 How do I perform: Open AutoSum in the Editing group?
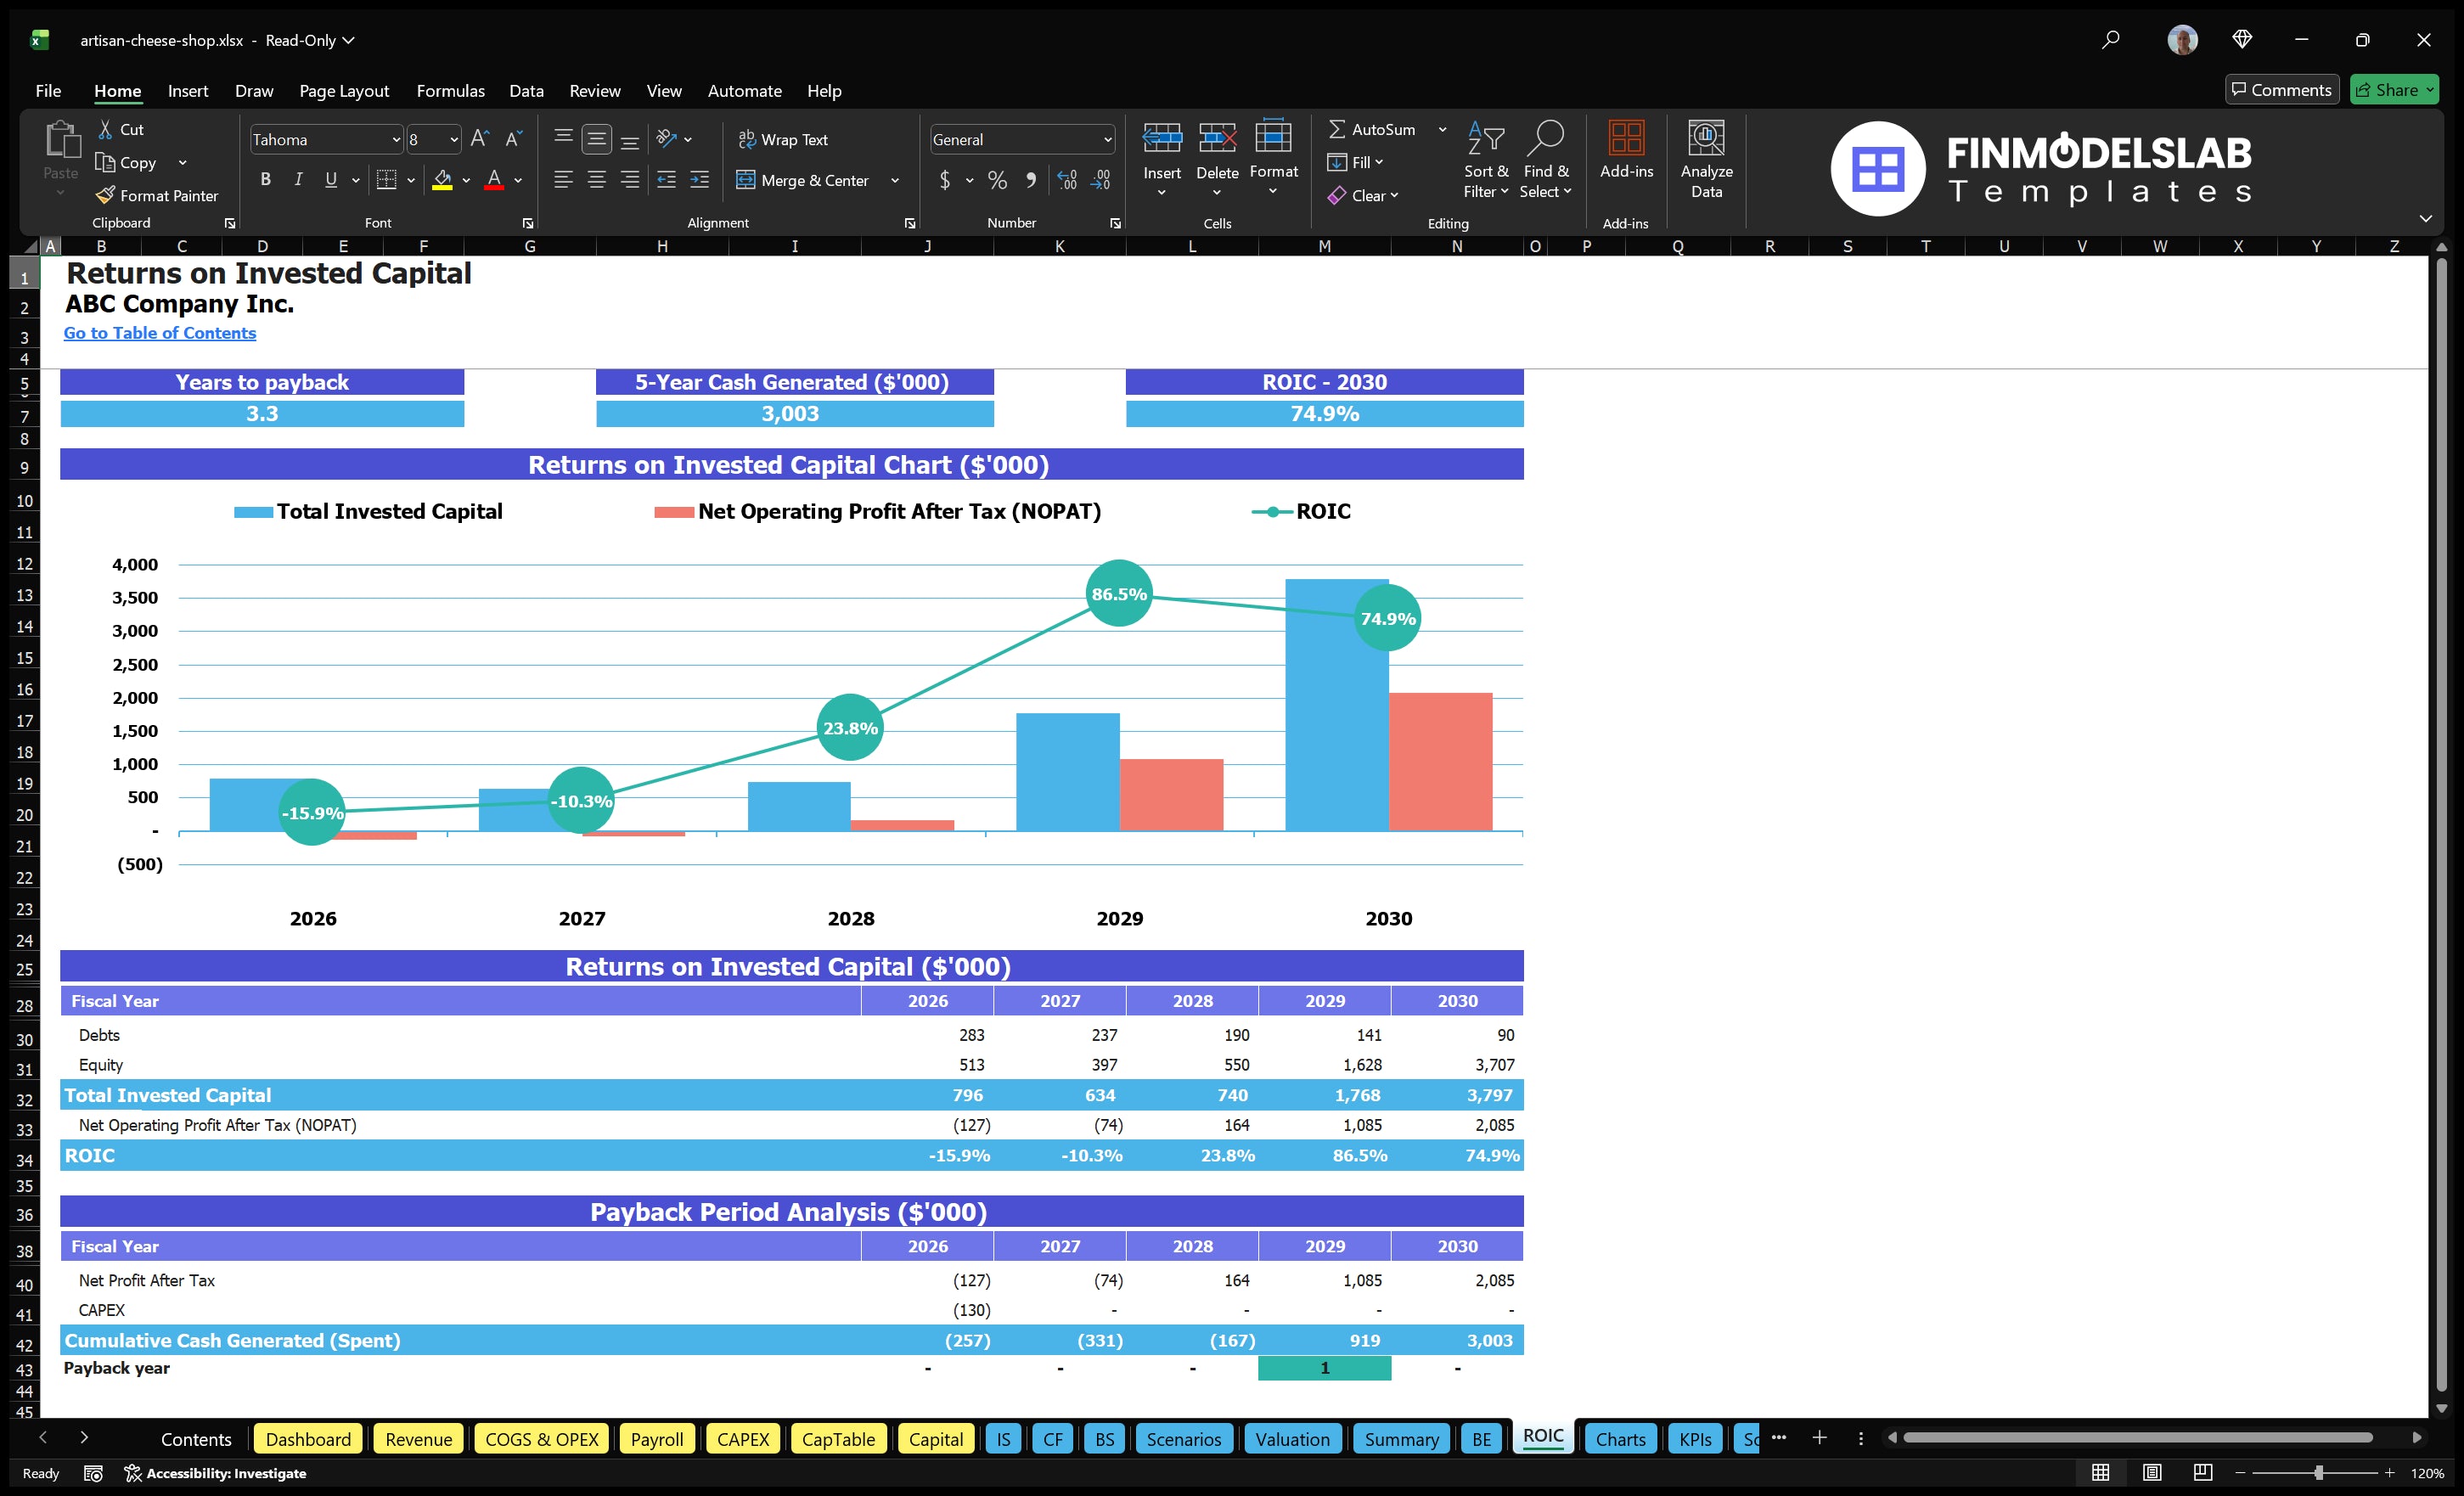1381,129
